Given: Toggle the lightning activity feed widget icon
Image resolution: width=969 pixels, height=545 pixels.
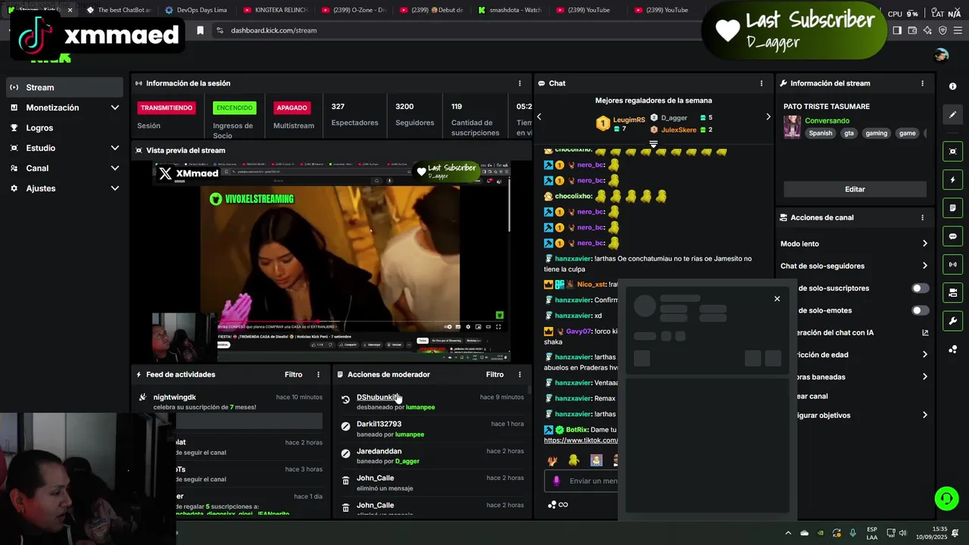Looking at the screenshot, I should tap(952, 180).
